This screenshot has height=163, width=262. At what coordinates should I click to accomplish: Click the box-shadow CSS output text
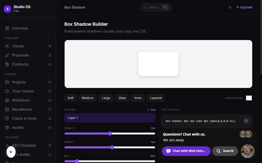[200, 121]
